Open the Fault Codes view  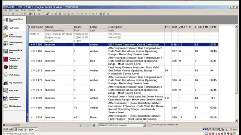(x=12, y=28)
